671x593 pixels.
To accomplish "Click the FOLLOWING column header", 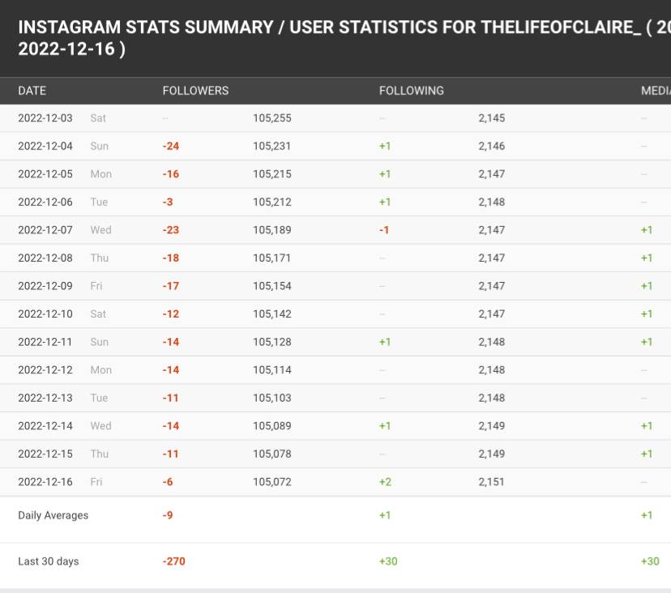I will (x=411, y=91).
